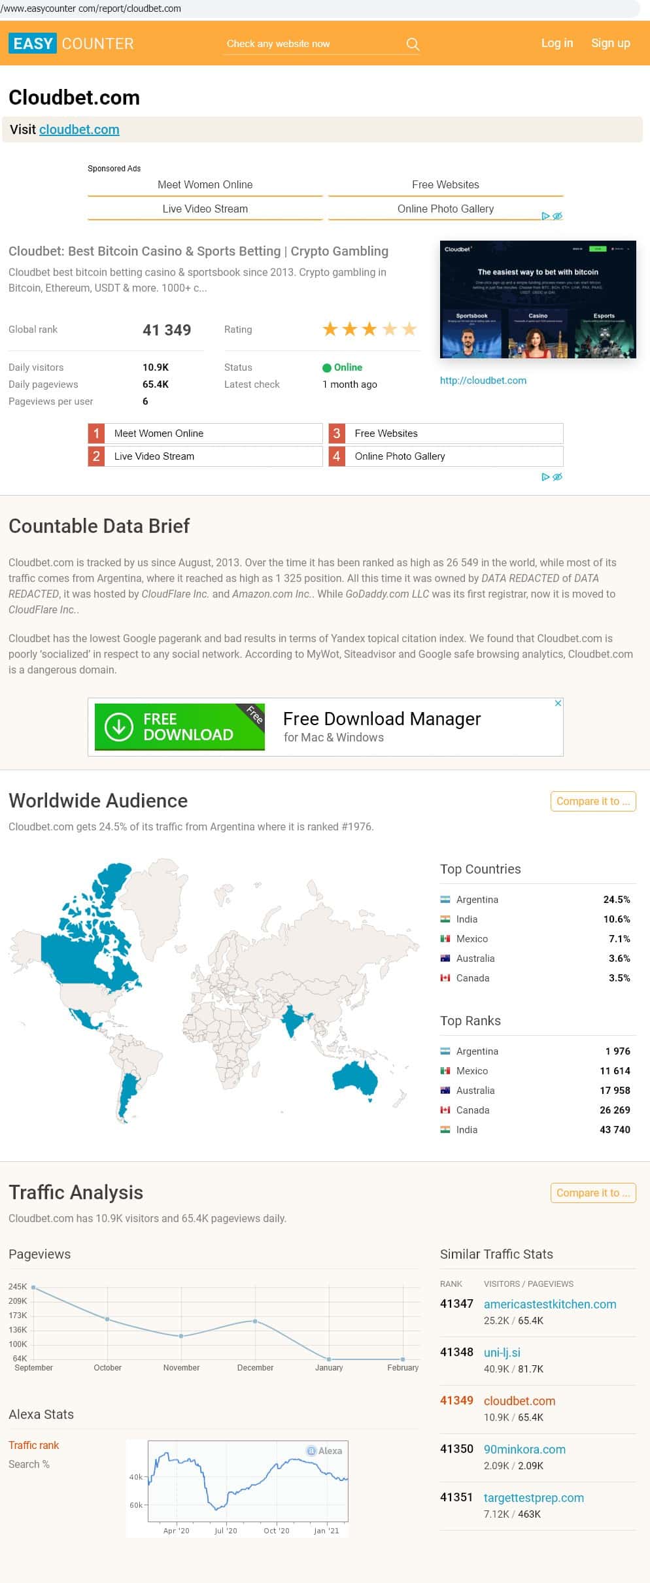The height and width of the screenshot is (1583, 650).
Task: Click the five-star rating icons
Action: click(x=369, y=329)
